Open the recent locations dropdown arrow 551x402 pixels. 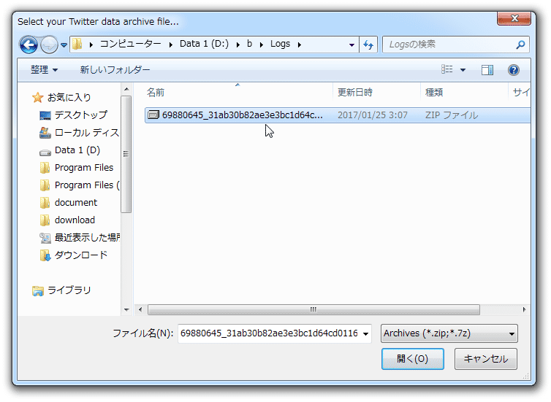pos(64,45)
